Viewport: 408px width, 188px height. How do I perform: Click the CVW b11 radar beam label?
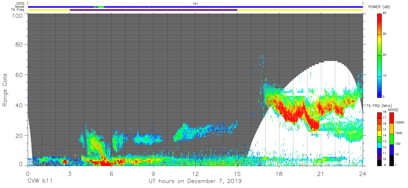40,181
